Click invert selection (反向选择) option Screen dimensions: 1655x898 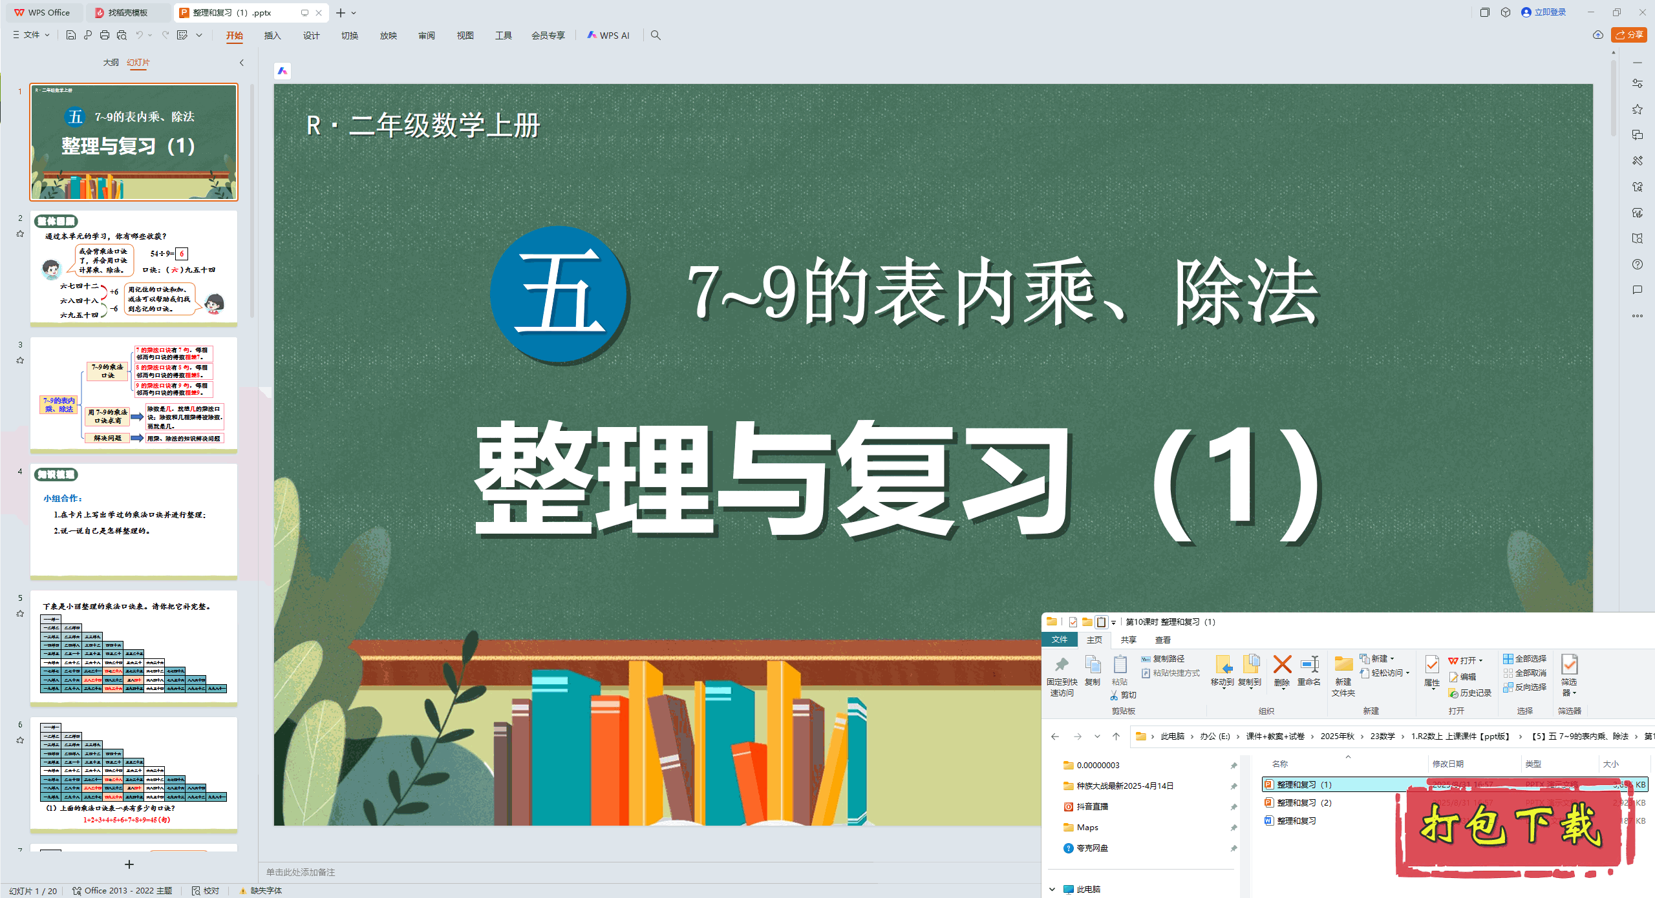[x=1525, y=687]
